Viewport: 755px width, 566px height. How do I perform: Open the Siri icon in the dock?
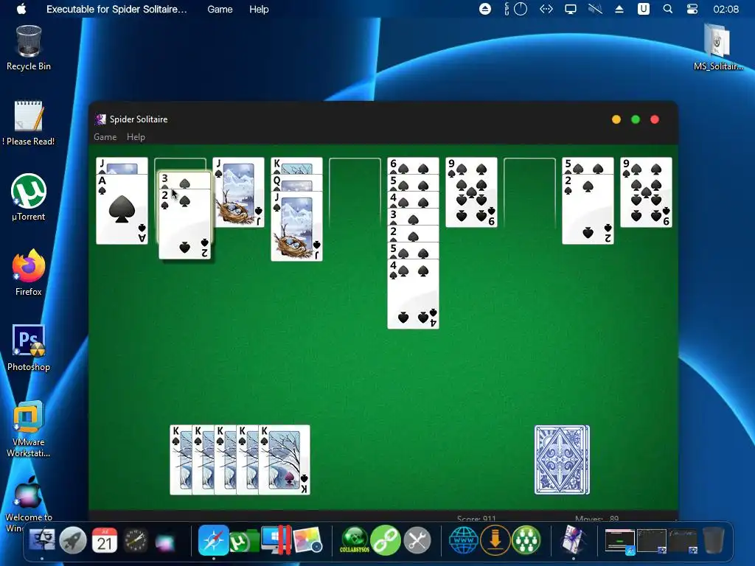165,542
